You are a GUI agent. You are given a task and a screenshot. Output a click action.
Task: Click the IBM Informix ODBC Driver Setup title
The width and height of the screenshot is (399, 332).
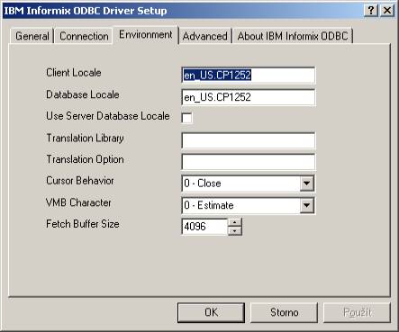(x=86, y=11)
